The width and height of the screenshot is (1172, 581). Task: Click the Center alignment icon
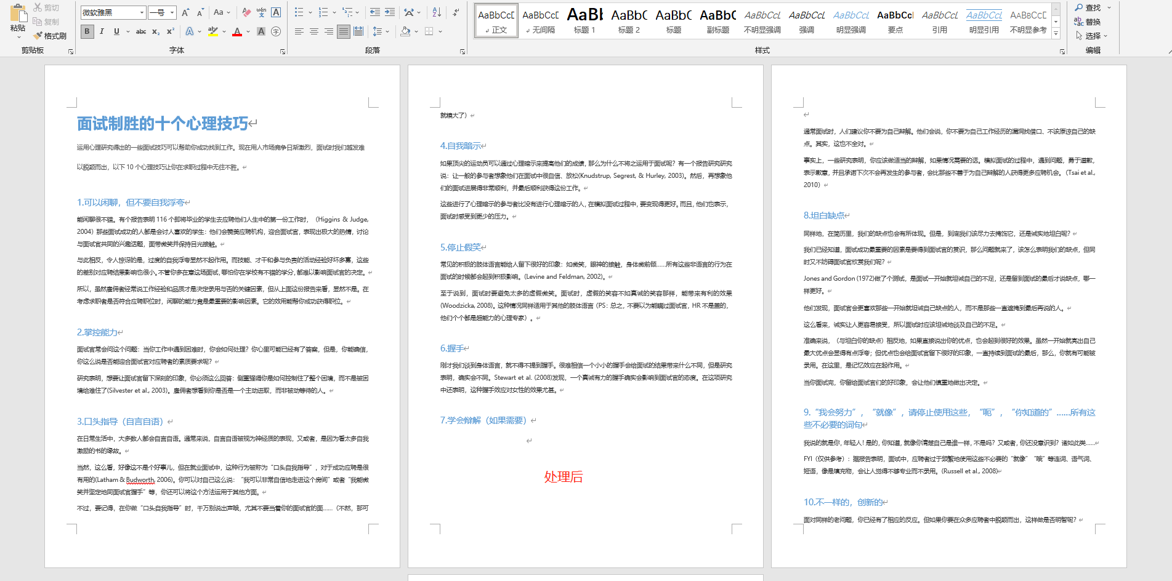pyautogui.click(x=314, y=31)
